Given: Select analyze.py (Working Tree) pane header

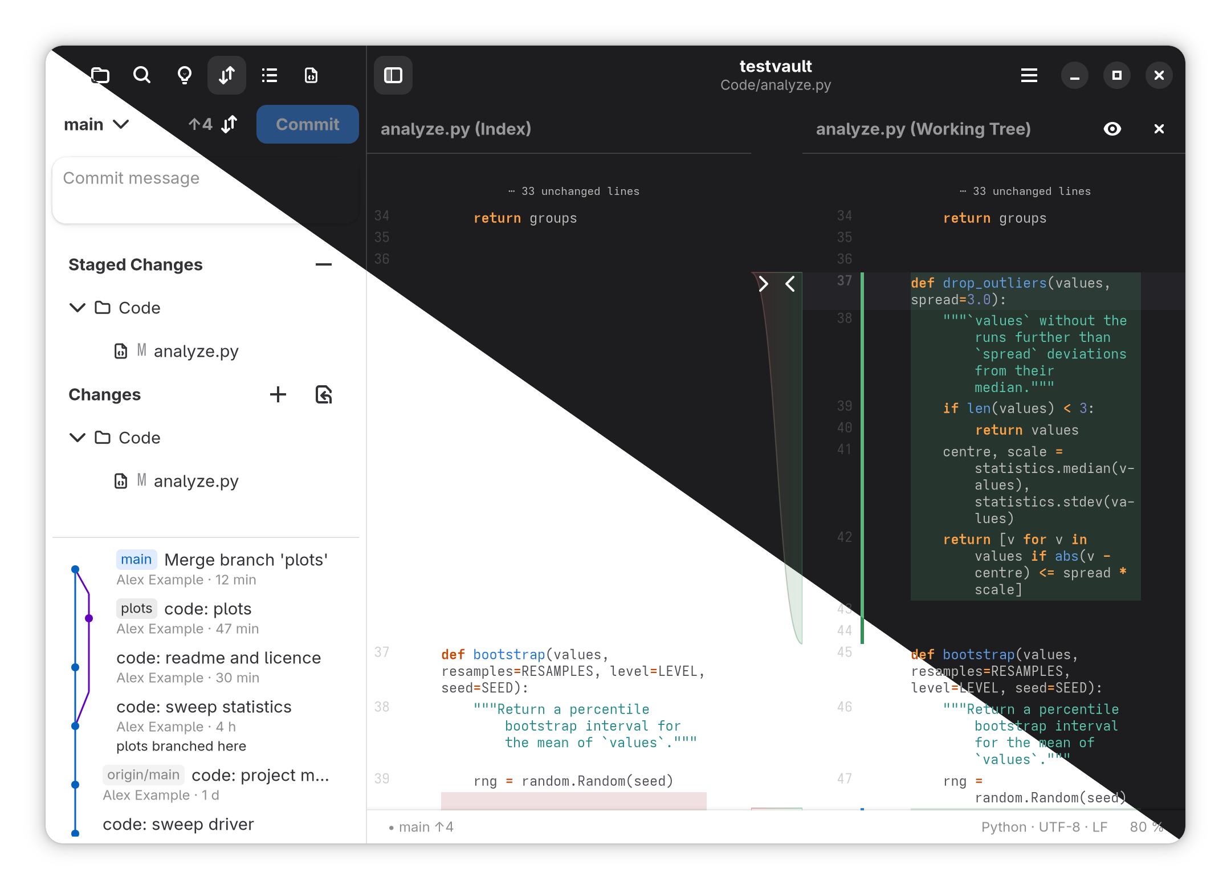Looking at the screenshot, I should (x=923, y=129).
